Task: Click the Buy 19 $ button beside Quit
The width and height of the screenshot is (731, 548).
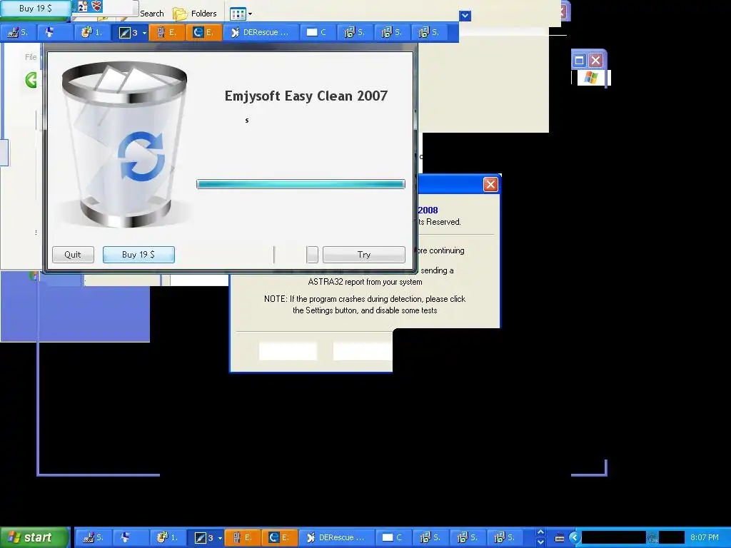Action: click(138, 255)
